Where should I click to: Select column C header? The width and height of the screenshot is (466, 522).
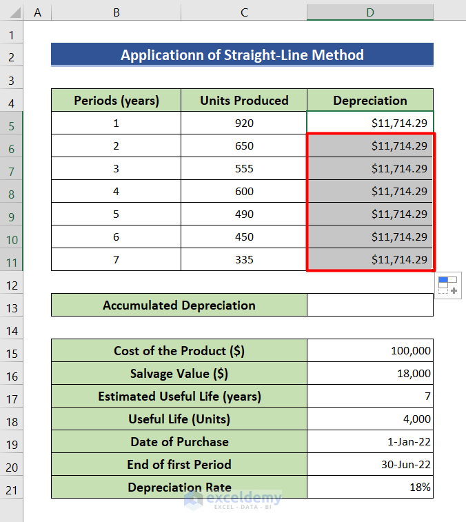pyautogui.click(x=244, y=12)
